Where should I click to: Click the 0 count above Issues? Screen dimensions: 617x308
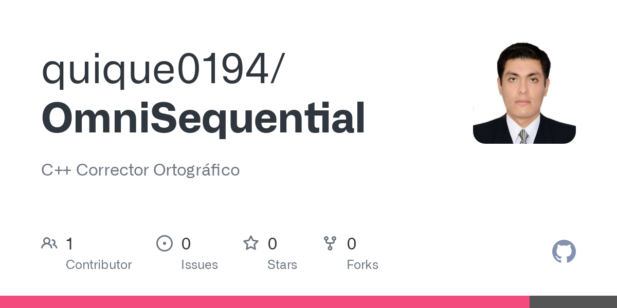pos(186,244)
